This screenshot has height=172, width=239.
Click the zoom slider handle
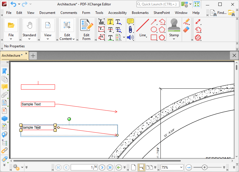tap(204, 167)
